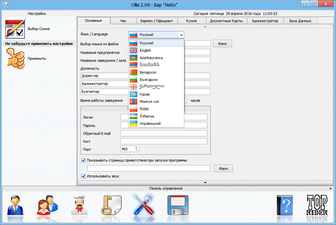Choose the Armenian language option

(156, 65)
